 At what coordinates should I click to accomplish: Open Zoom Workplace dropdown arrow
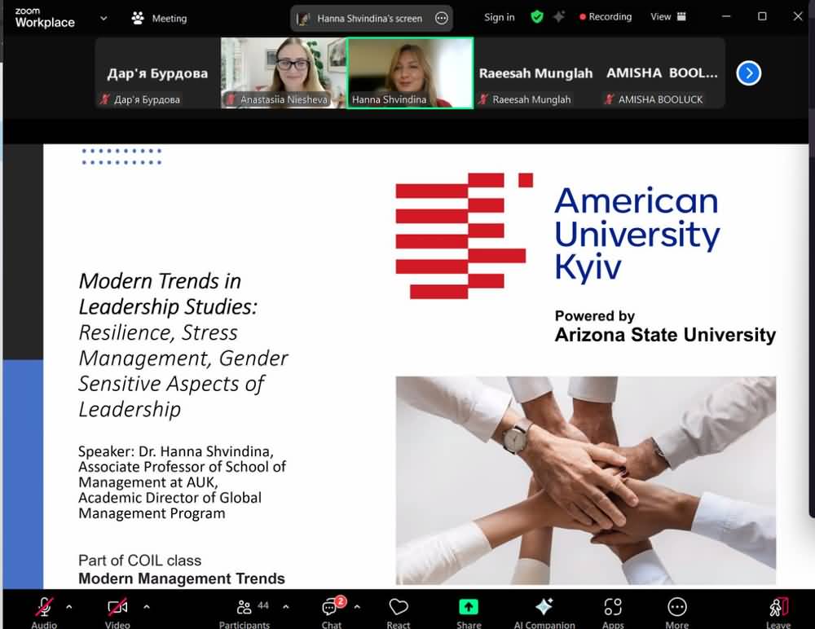pyautogui.click(x=104, y=18)
